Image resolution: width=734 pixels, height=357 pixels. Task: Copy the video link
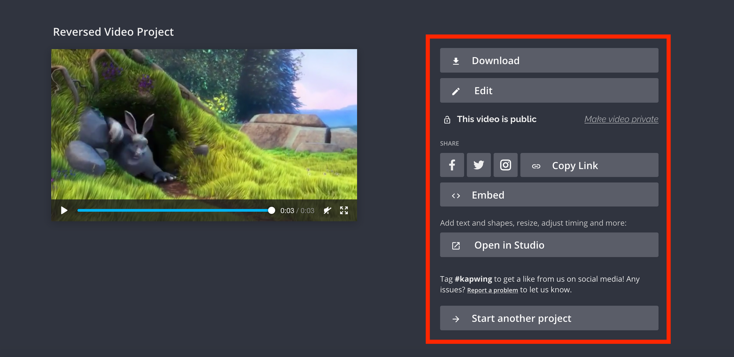[x=589, y=166]
